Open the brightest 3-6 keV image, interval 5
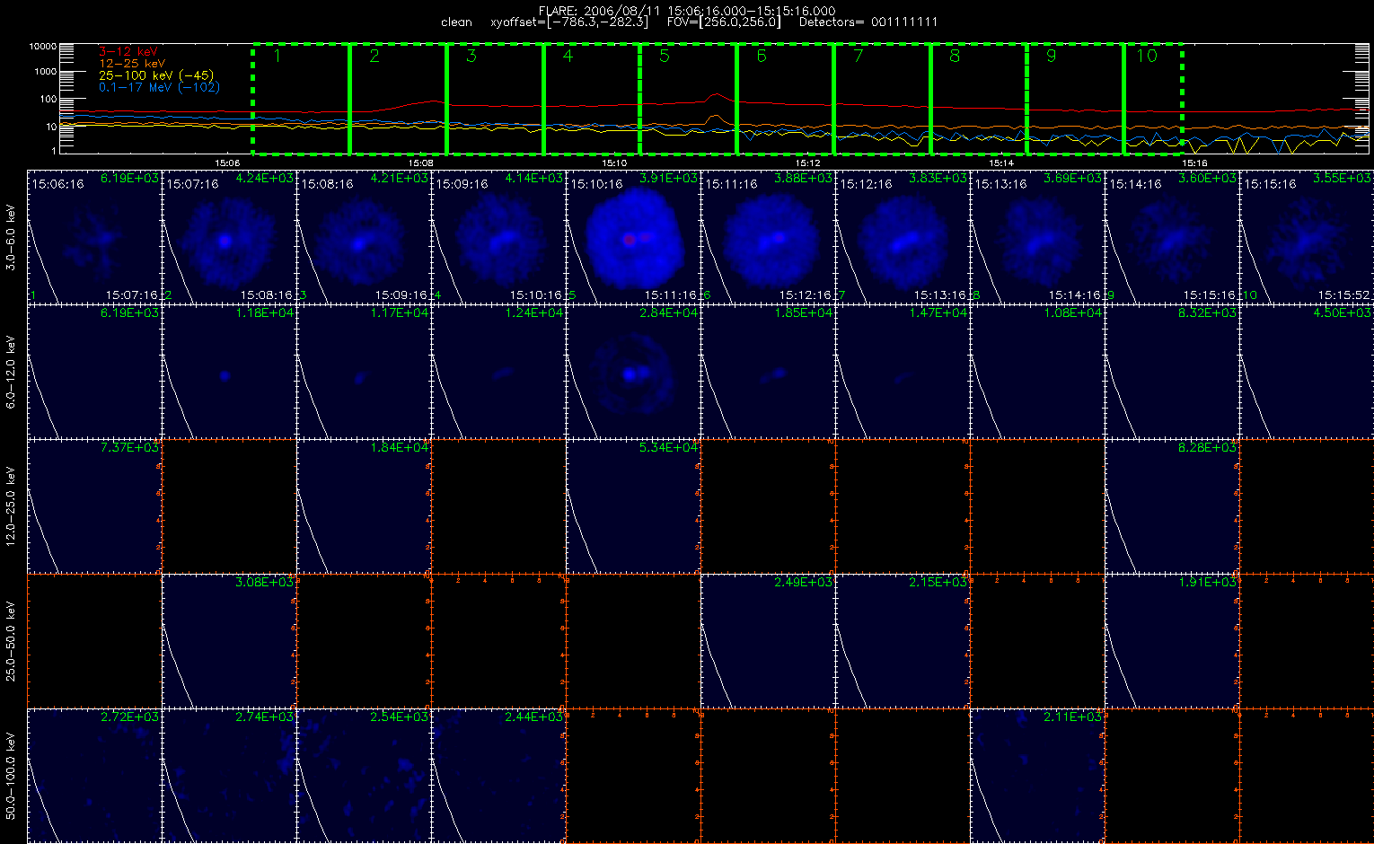Screen dimensions: 1374x844 pos(633,237)
